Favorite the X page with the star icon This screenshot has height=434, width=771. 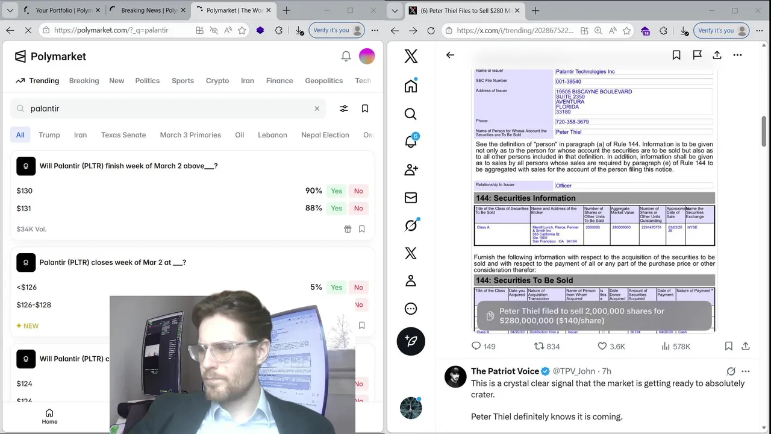point(626,30)
